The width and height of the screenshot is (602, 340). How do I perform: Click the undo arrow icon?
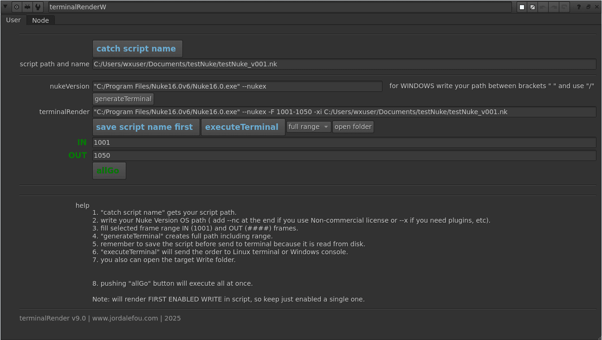tap(543, 7)
